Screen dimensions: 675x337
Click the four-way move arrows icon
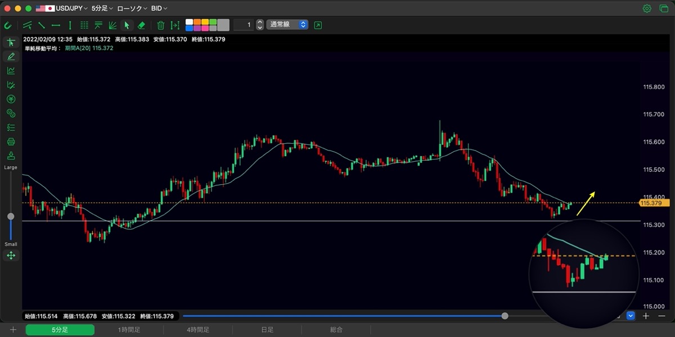coord(11,256)
